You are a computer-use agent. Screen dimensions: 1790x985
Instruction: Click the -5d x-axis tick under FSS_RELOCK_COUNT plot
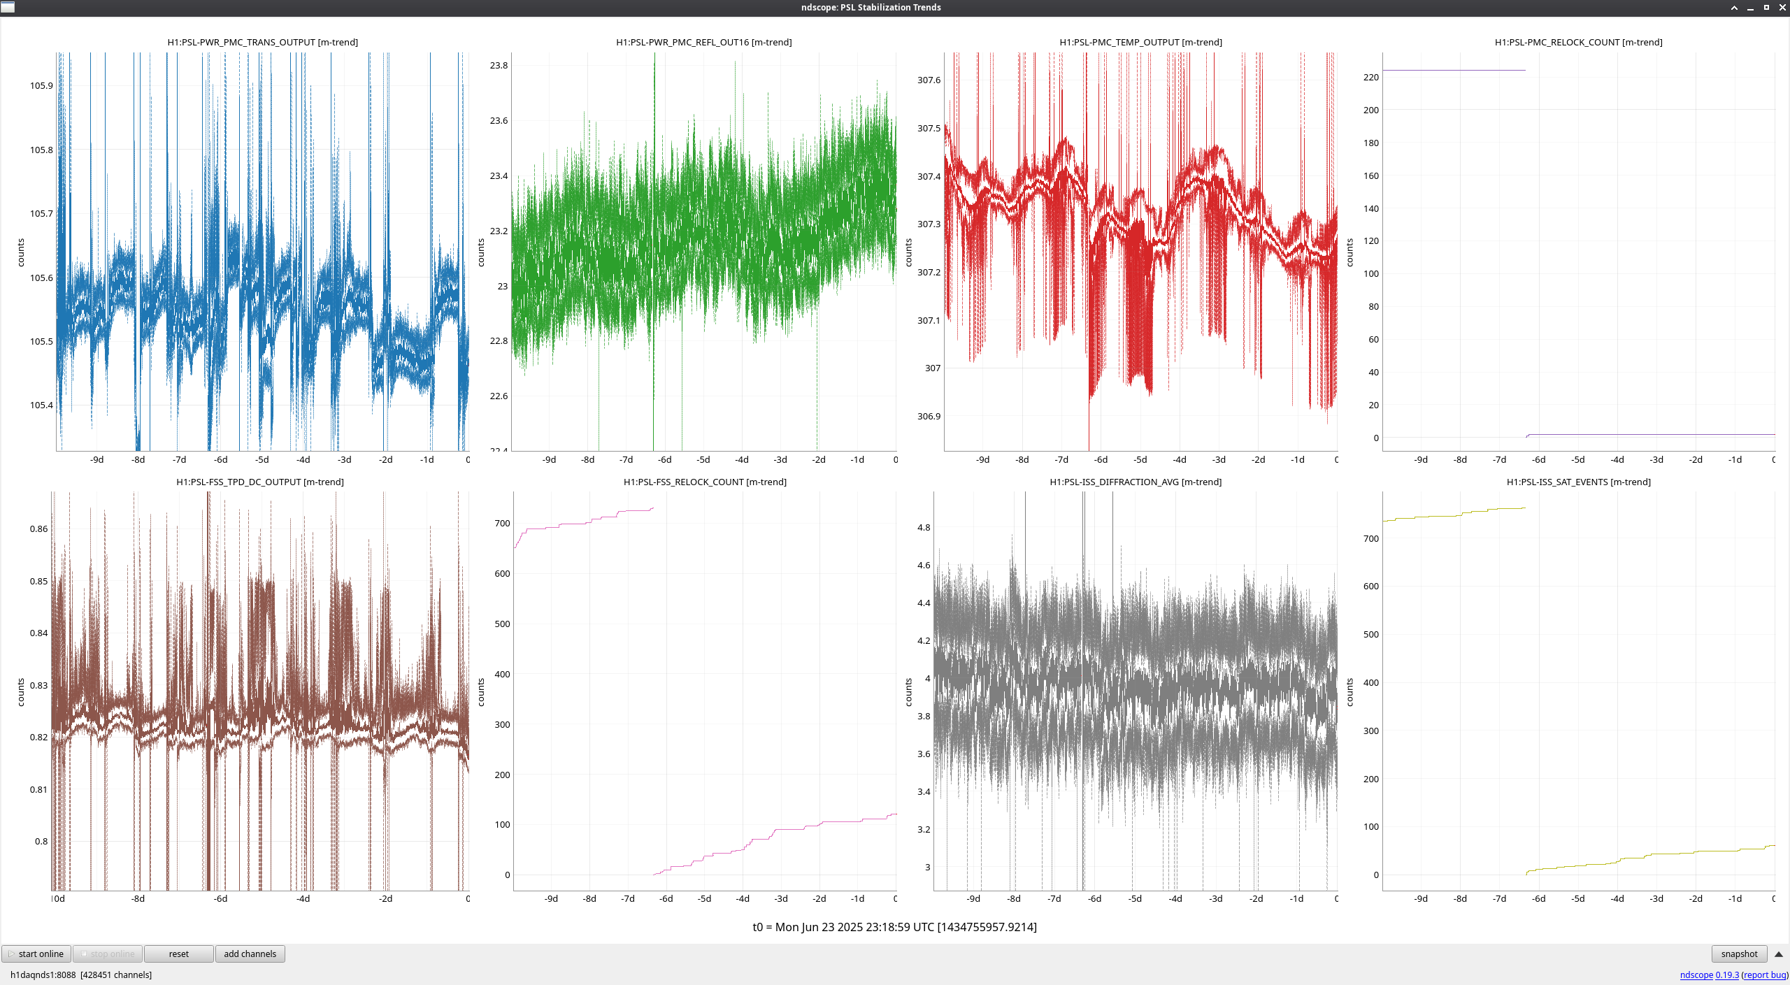coord(704,898)
